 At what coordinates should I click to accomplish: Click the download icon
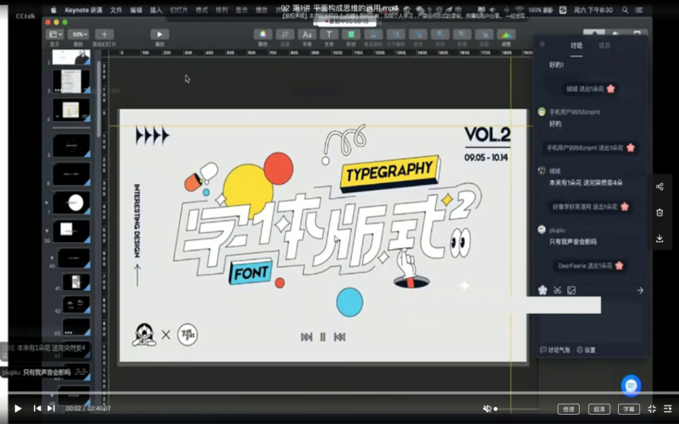click(659, 238)
